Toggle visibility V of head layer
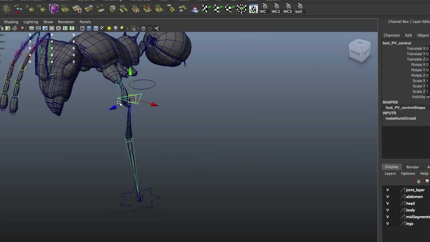 (388, 203)
